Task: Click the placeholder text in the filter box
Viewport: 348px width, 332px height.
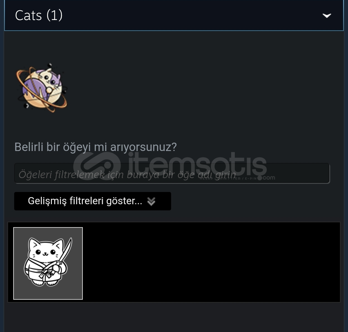Action: (x=127, y=175)
